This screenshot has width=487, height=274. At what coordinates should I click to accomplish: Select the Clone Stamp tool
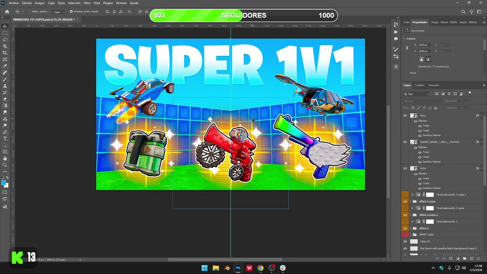5,86
